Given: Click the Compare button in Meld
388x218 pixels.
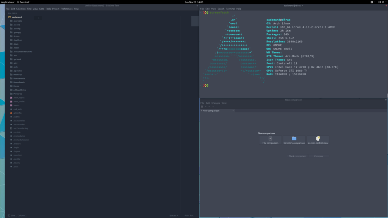Looking at the screenshot, I should (318, 156).
